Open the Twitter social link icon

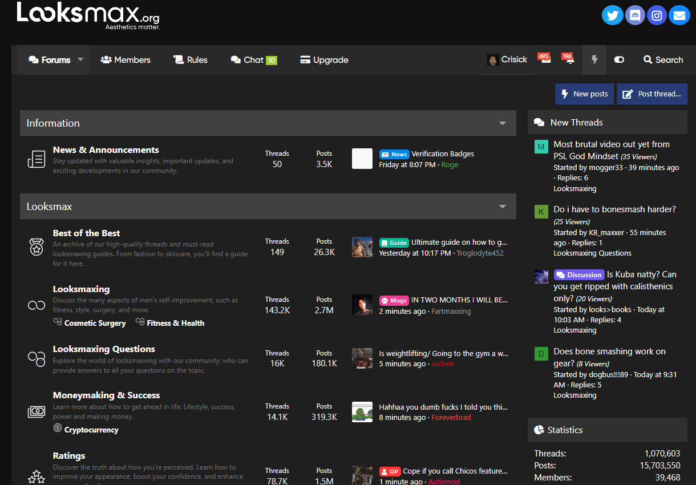click(x=613, y=15)
